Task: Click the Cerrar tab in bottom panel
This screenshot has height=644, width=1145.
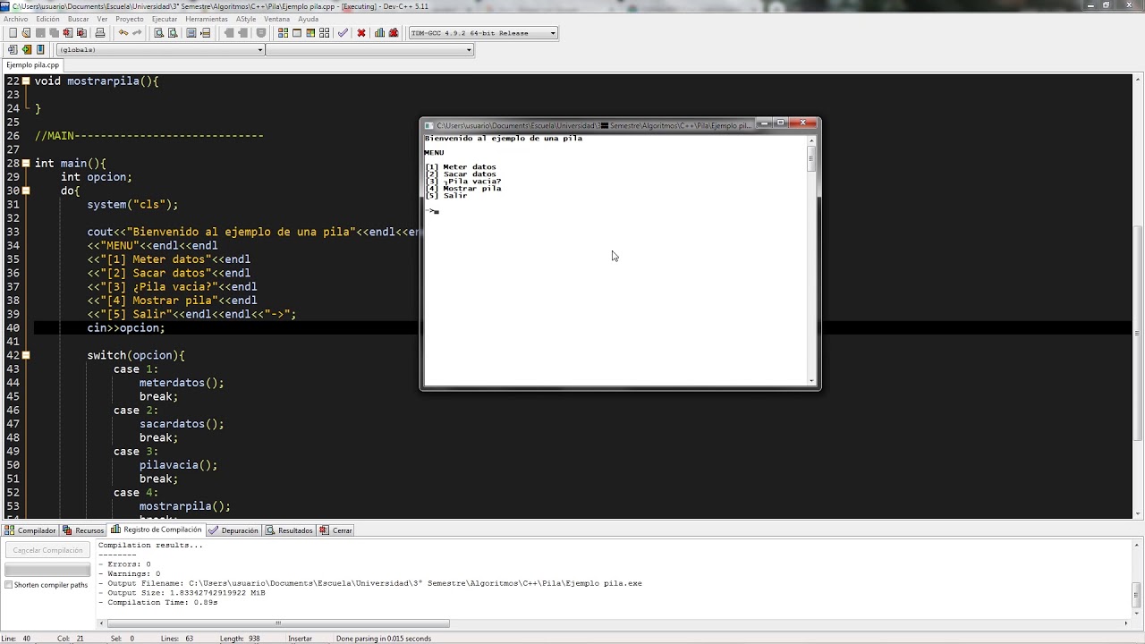Action: click(x=336, y=530)
